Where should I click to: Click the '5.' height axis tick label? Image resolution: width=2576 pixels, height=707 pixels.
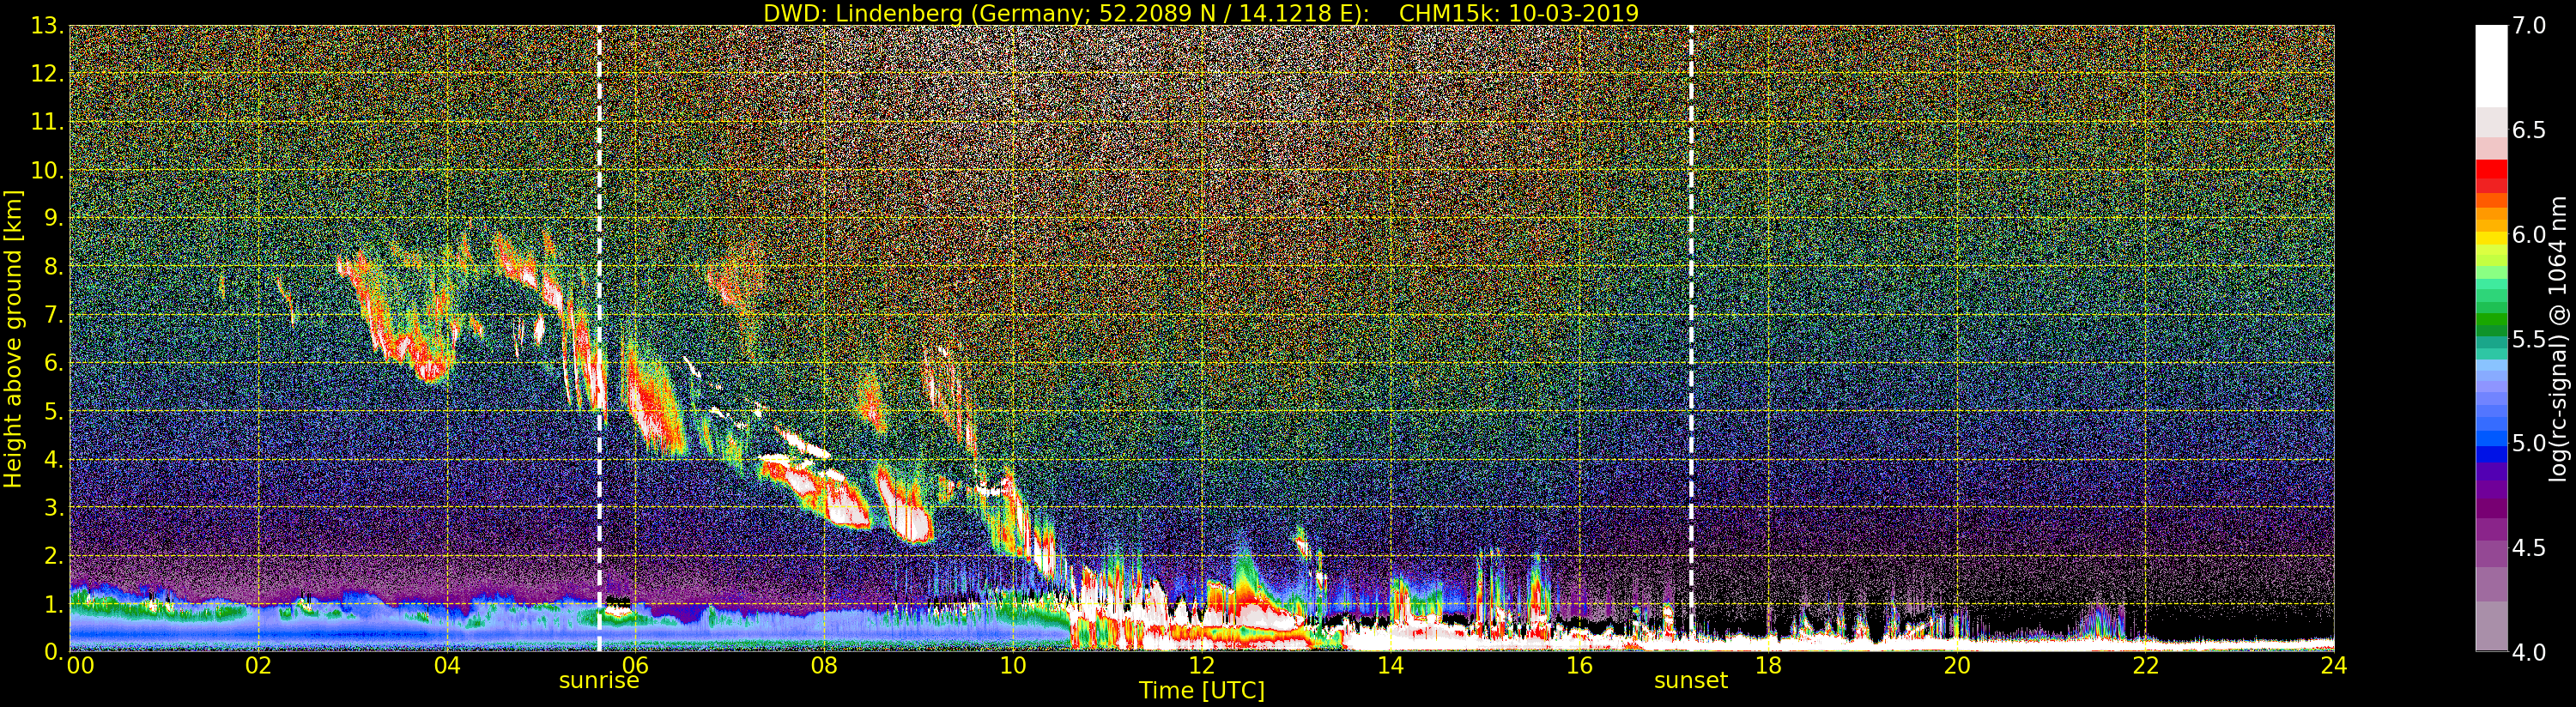click(x=53, y=411)
